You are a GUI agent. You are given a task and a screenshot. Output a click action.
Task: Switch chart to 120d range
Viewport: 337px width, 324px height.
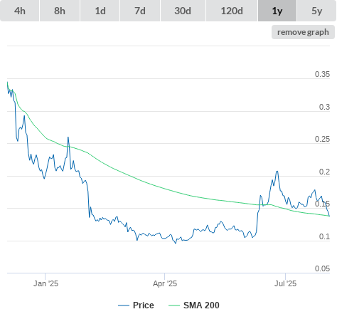[x=232, y=11]
